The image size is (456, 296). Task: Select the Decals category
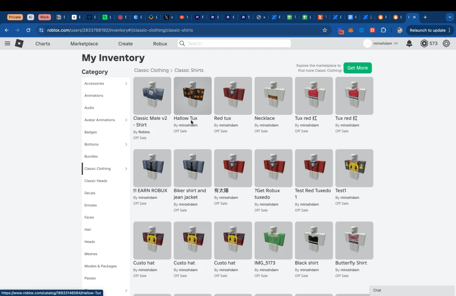pyautogui.click(x=90, y=193)
